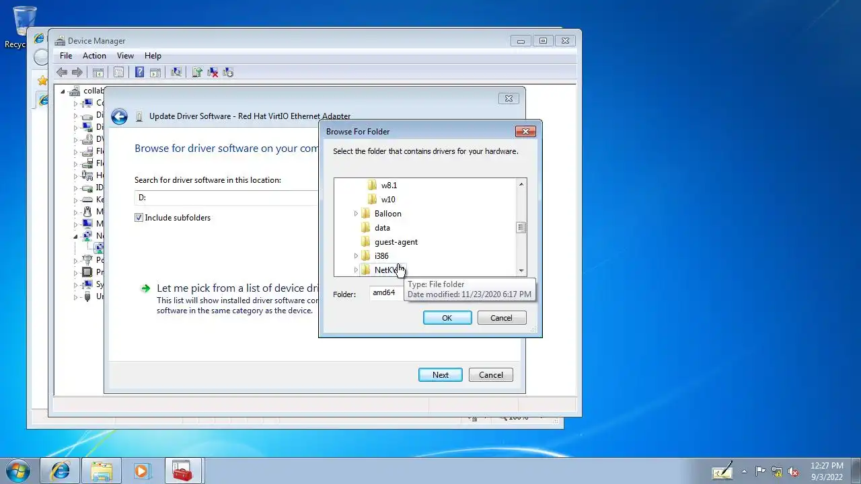Click the Action Pane toggle toolbar icon

pos(155,73)
